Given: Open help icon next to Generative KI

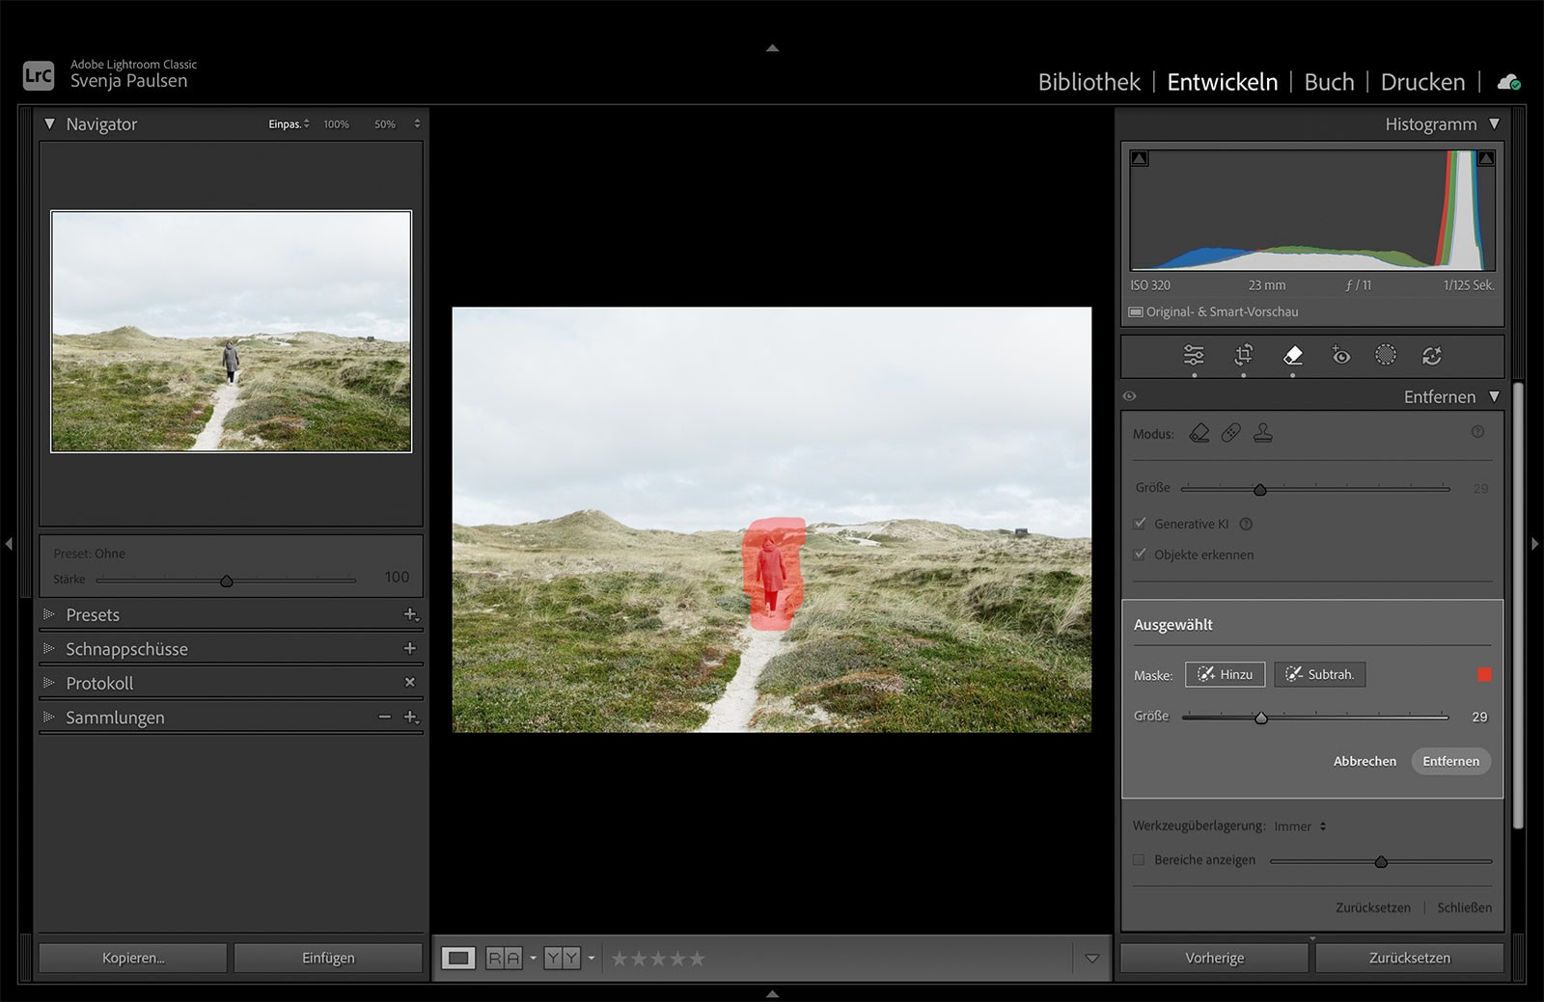Looking at the screenshot, I should 1246,524.
